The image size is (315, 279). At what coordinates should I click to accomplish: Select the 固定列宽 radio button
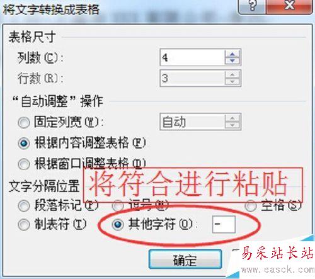(24, 122)
